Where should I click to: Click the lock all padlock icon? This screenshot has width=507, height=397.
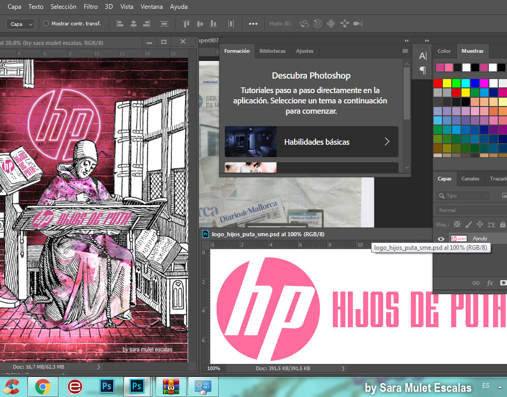502,224
